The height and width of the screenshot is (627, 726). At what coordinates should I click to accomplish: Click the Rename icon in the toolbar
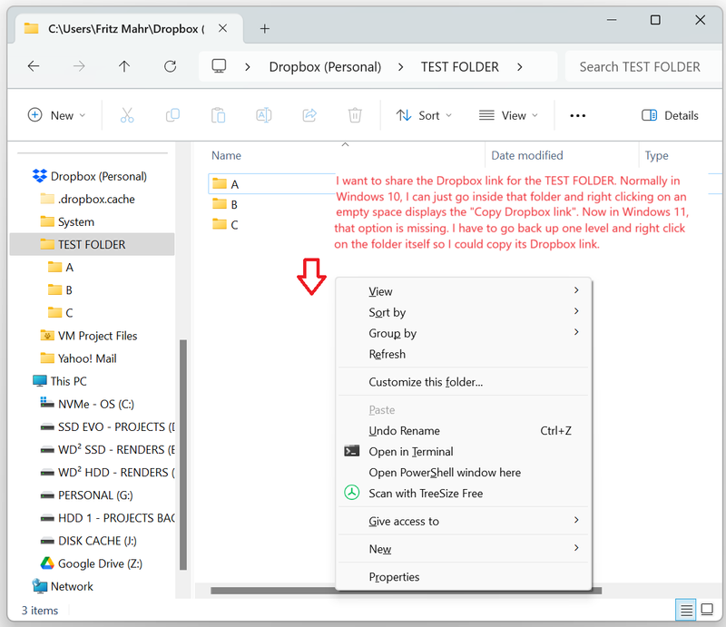tap(263, 115)
